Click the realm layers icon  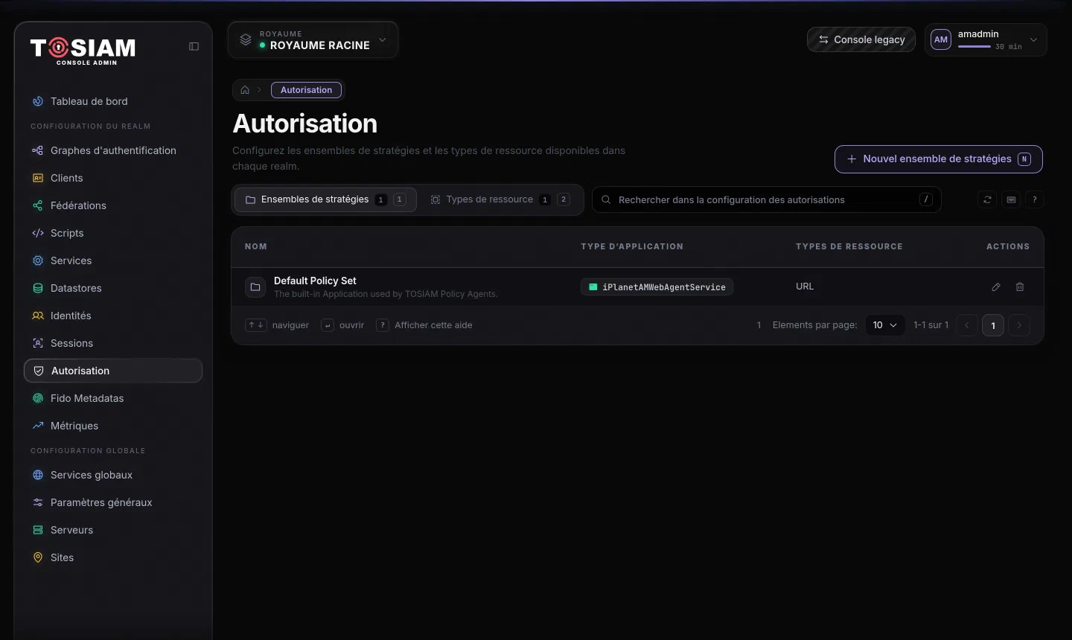pos(245,39)
